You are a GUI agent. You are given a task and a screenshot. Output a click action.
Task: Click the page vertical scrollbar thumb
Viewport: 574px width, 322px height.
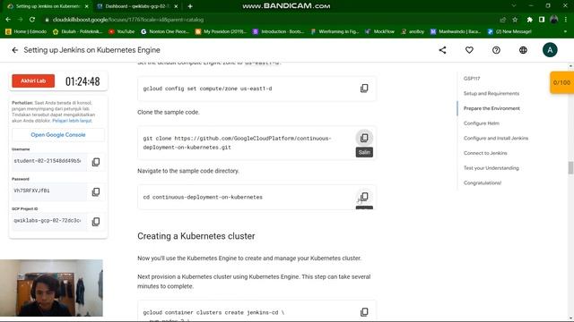tap(570, 168)
